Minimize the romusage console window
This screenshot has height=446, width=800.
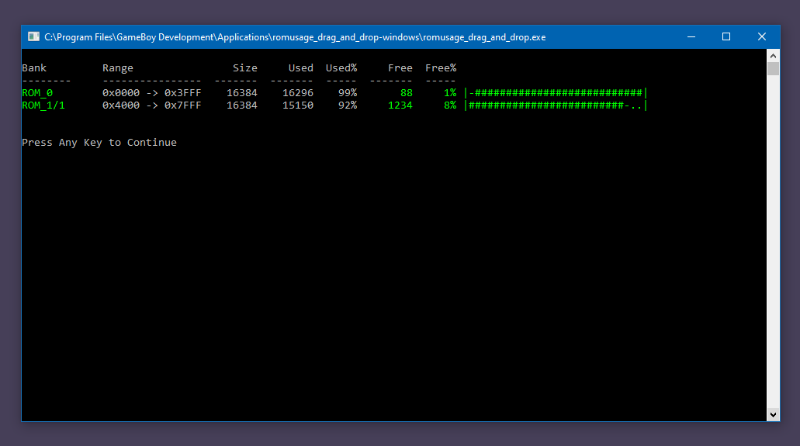[x=691, y=36]
